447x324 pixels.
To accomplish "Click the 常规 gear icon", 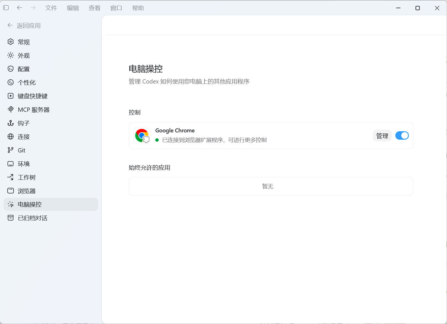I will point(10,42).
